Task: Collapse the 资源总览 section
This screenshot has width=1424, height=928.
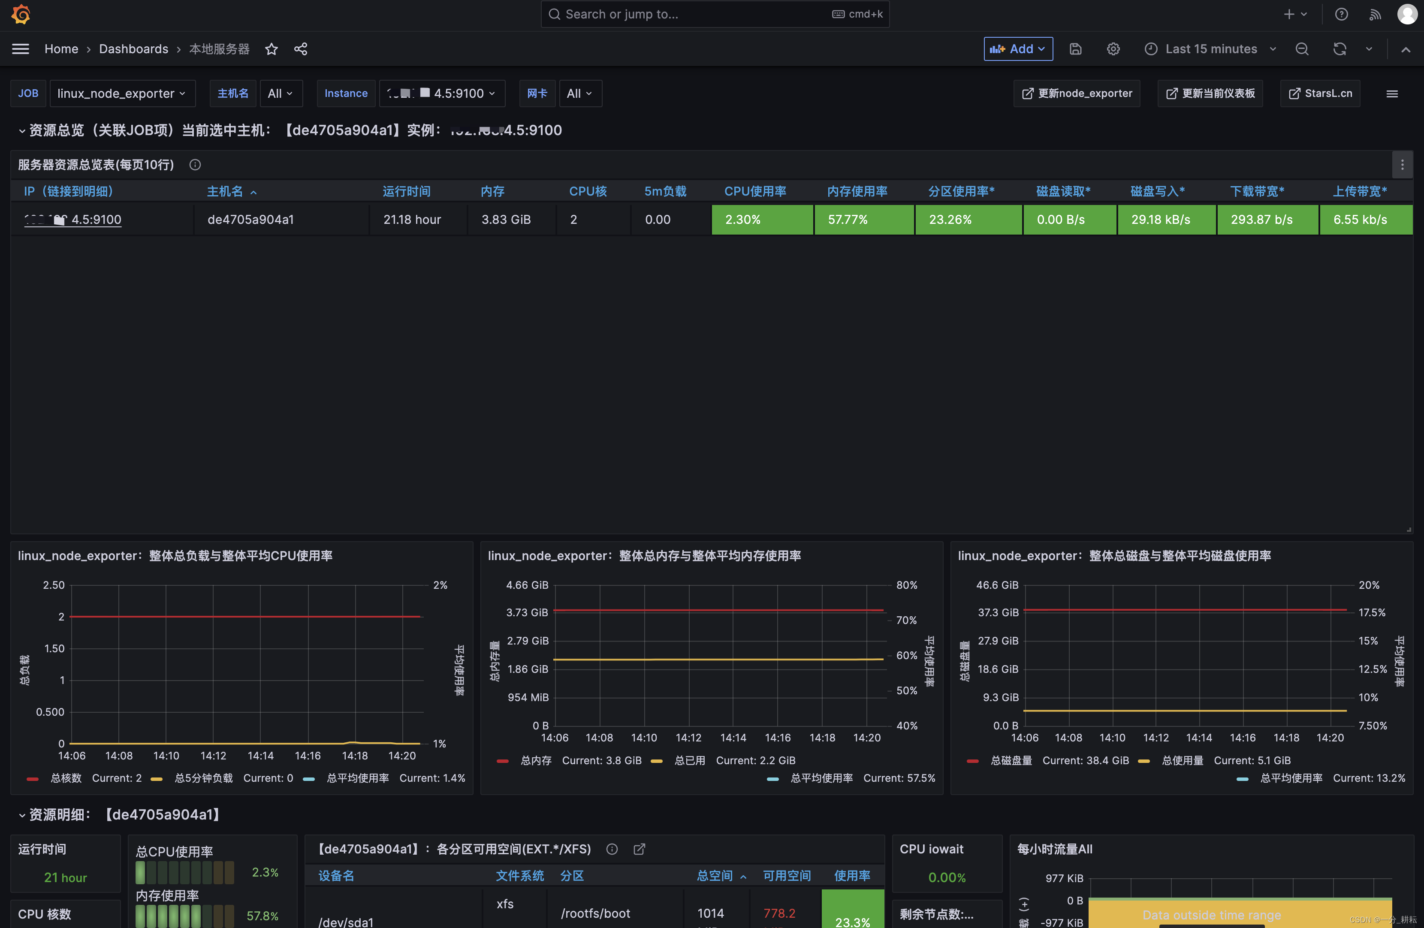Action: 22,130
